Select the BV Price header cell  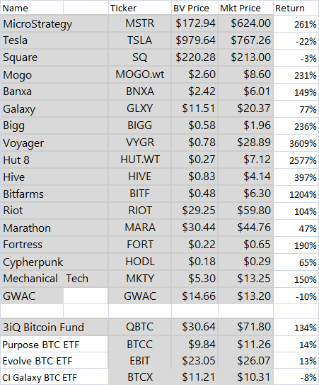[x=195, y=8]
